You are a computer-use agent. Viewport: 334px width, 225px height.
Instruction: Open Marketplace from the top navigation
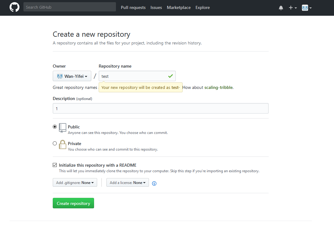[179, 7]
